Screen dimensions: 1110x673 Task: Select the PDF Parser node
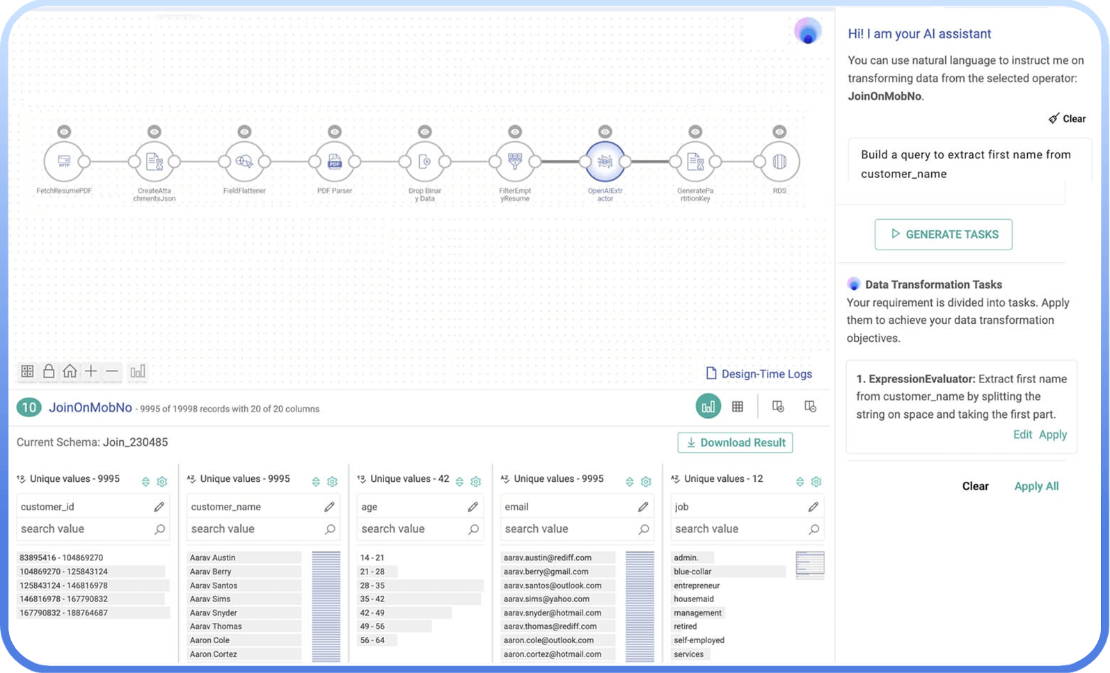pyautogui.click(x=335, y=162)
